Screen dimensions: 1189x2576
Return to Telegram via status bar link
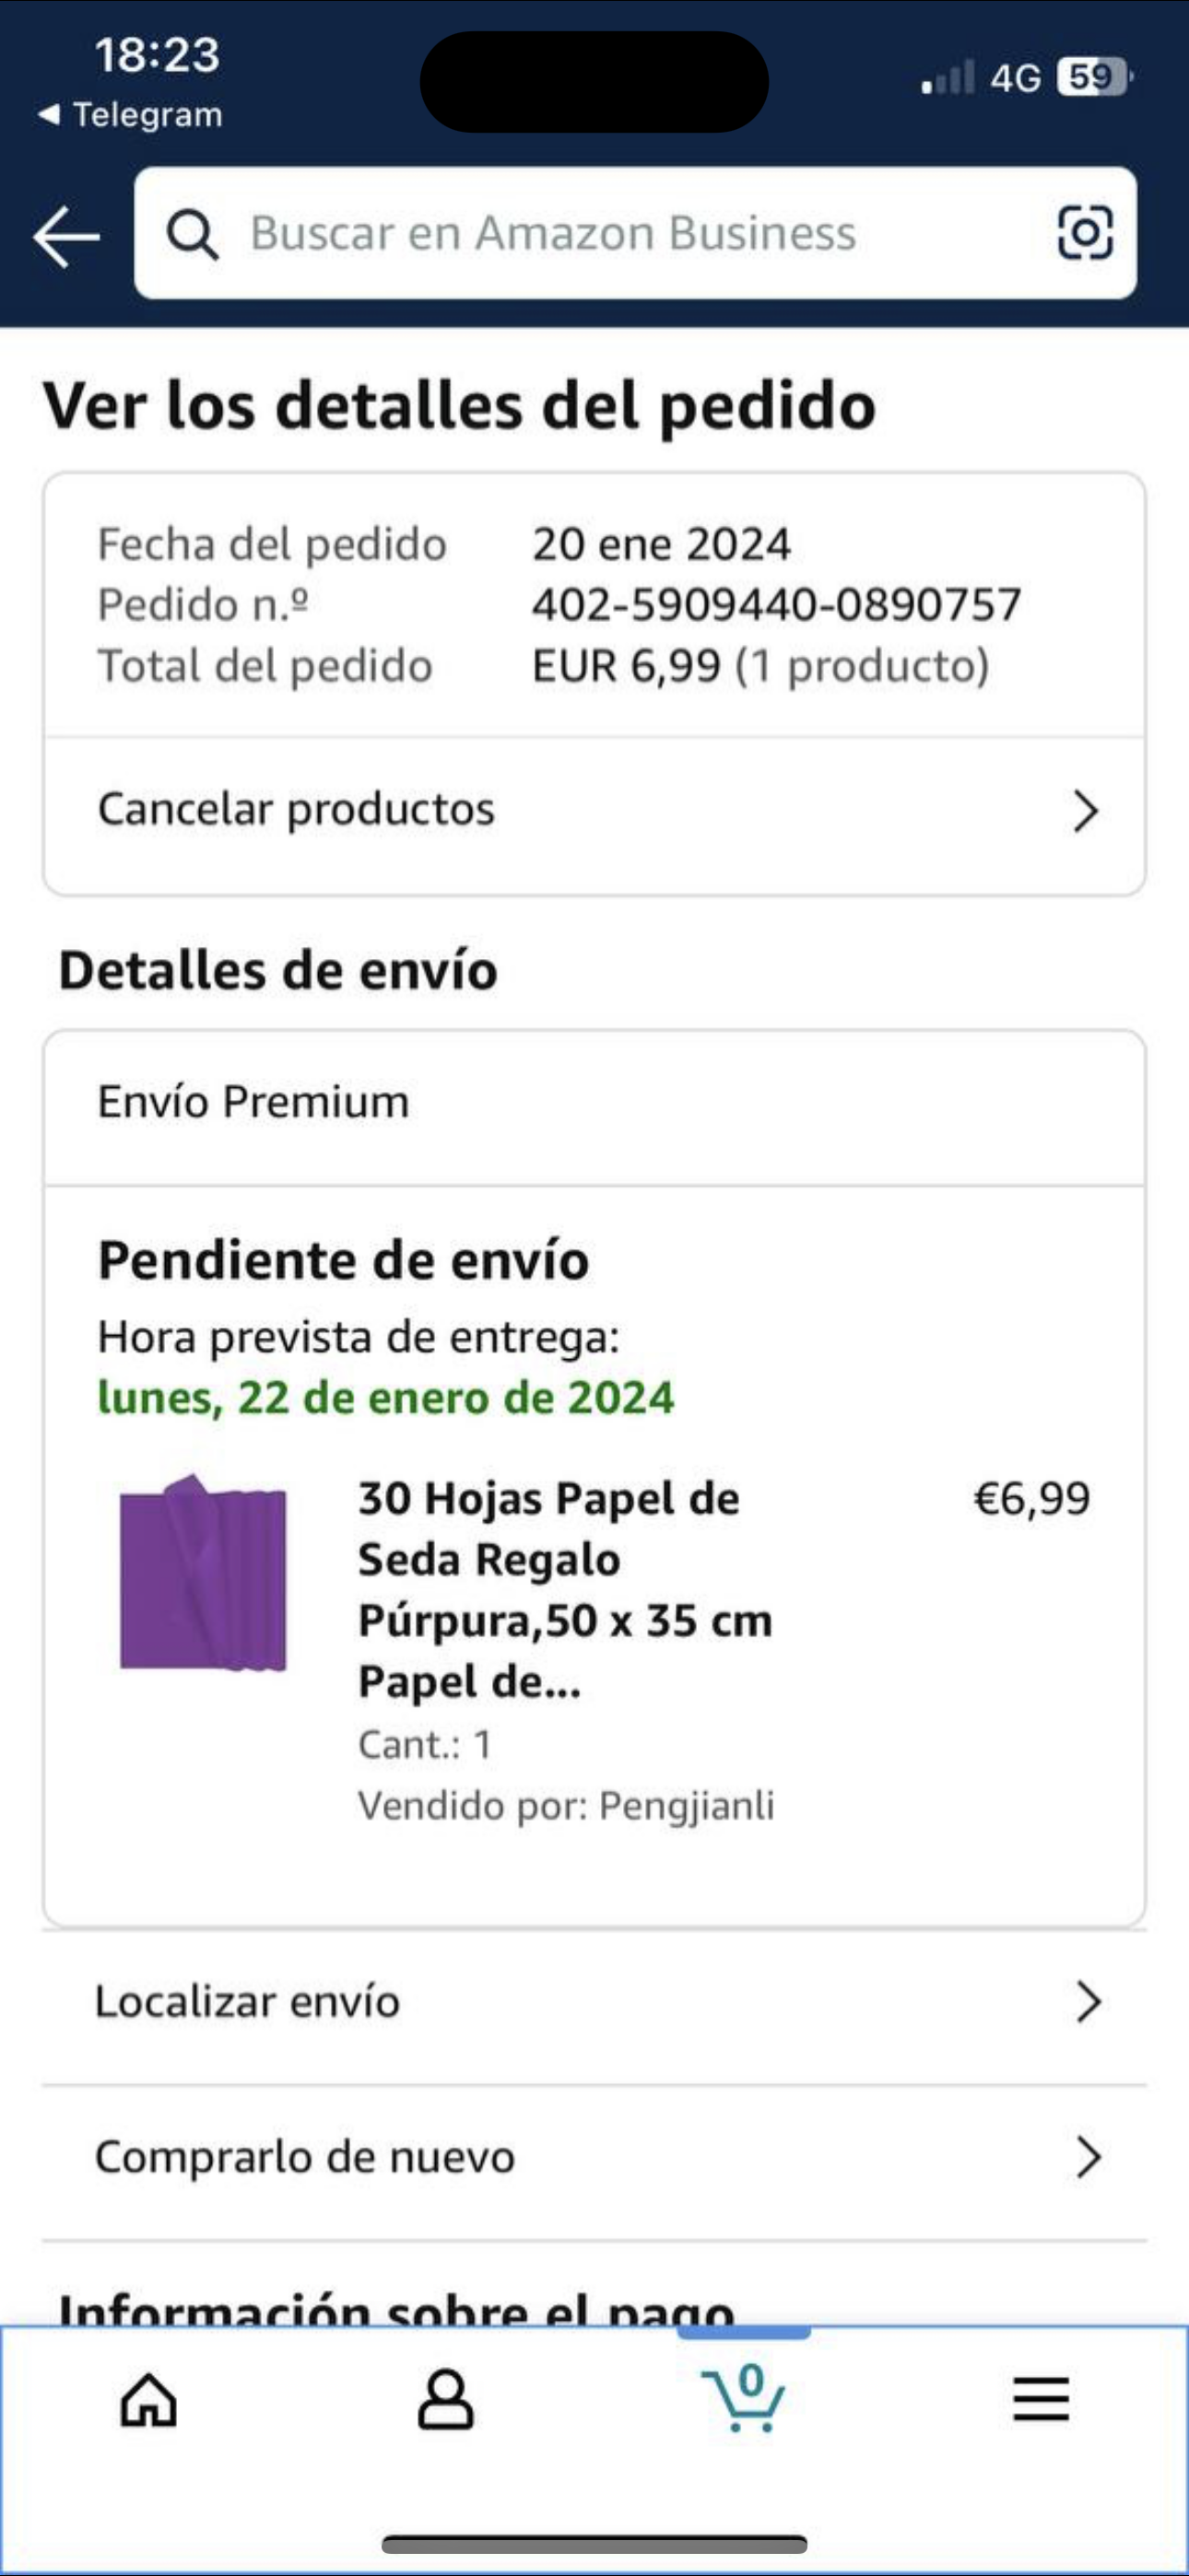tap(130, 115)
